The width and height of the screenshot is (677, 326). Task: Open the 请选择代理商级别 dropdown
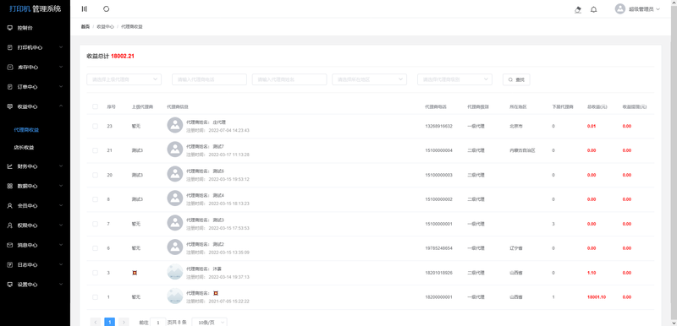point(454,79)
